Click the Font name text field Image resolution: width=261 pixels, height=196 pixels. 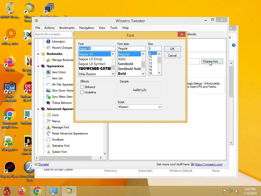[97, 48]
